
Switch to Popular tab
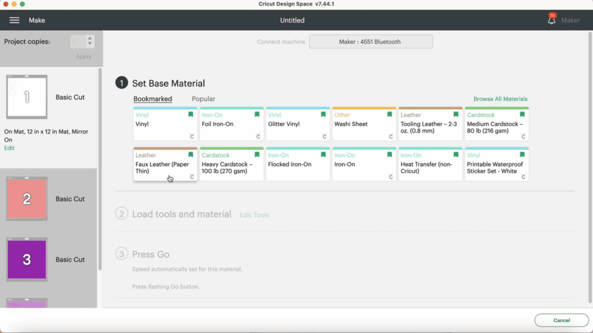pos(203,99)
